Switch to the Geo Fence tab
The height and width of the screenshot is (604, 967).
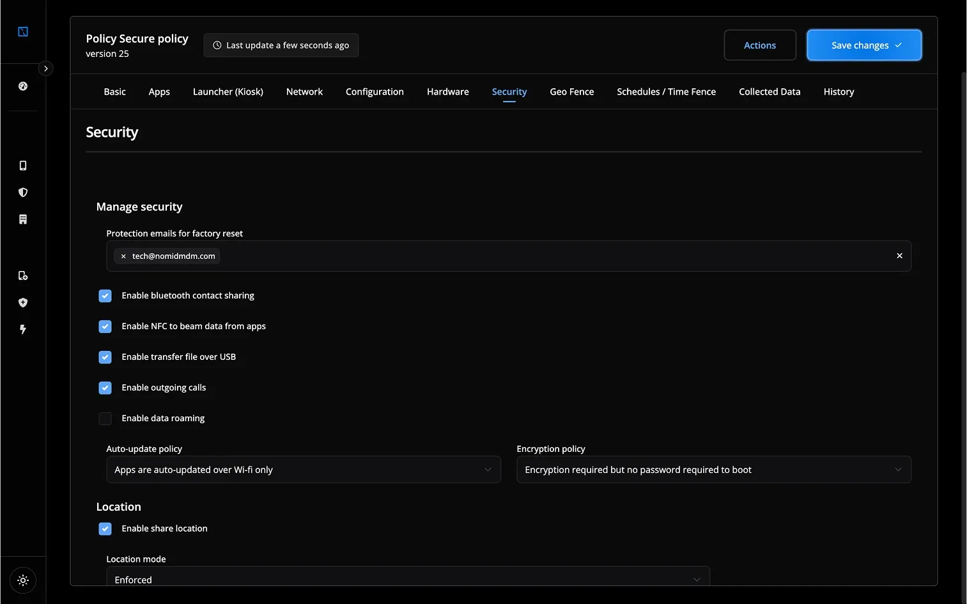[571, 92]
